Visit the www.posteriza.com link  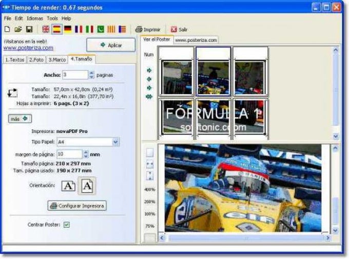(x=28, y=48)
